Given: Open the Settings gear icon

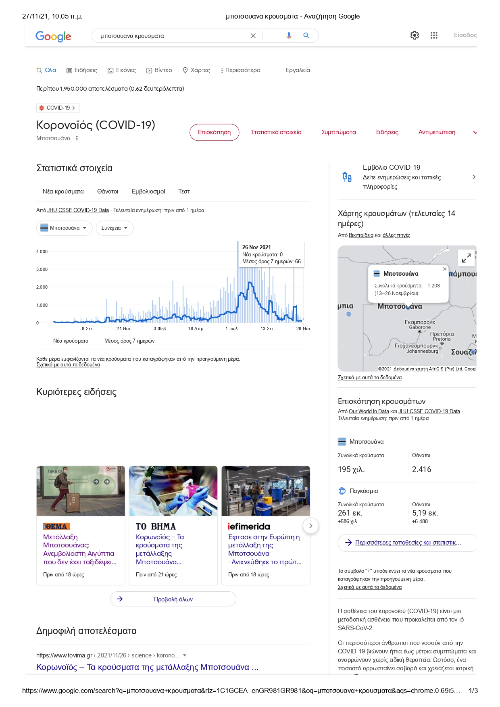Looking at the screenshot, I should click(x=415, y=35).
